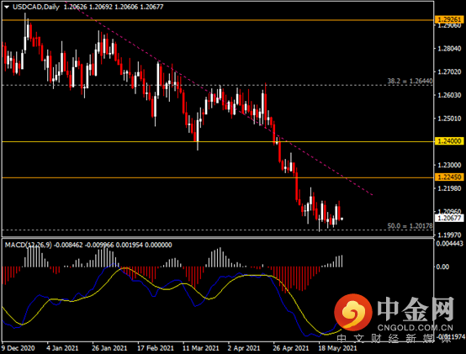This screenshot has width=466, height=354.
Task: Click the USDCAD,Daily chart title
Action: click(36, 7)
